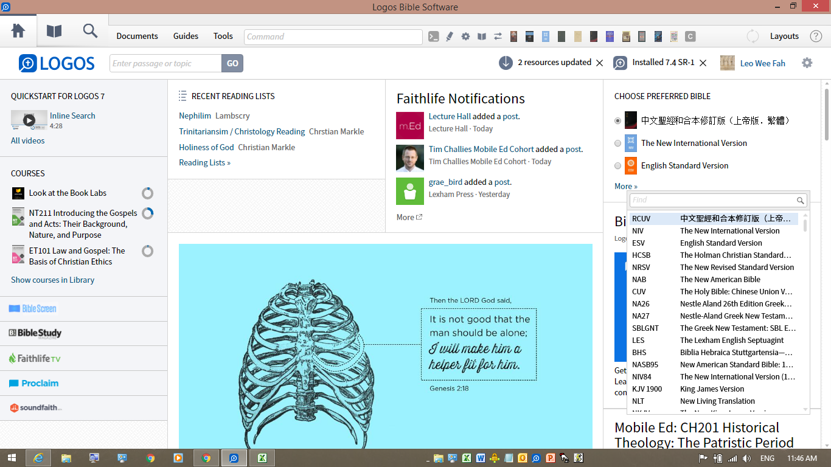Screen dimensions: 831x467
Task: Open the Help question mark icon
Action: [x=816, y=36]
